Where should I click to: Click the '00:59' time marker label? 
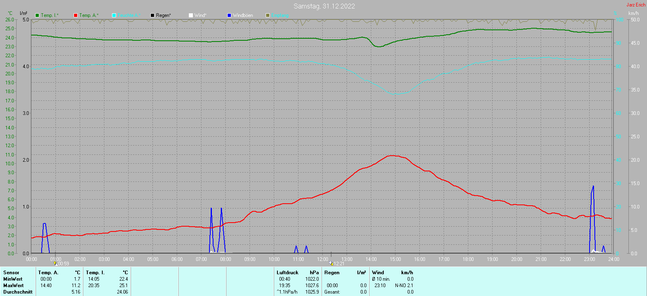(63, 264)
